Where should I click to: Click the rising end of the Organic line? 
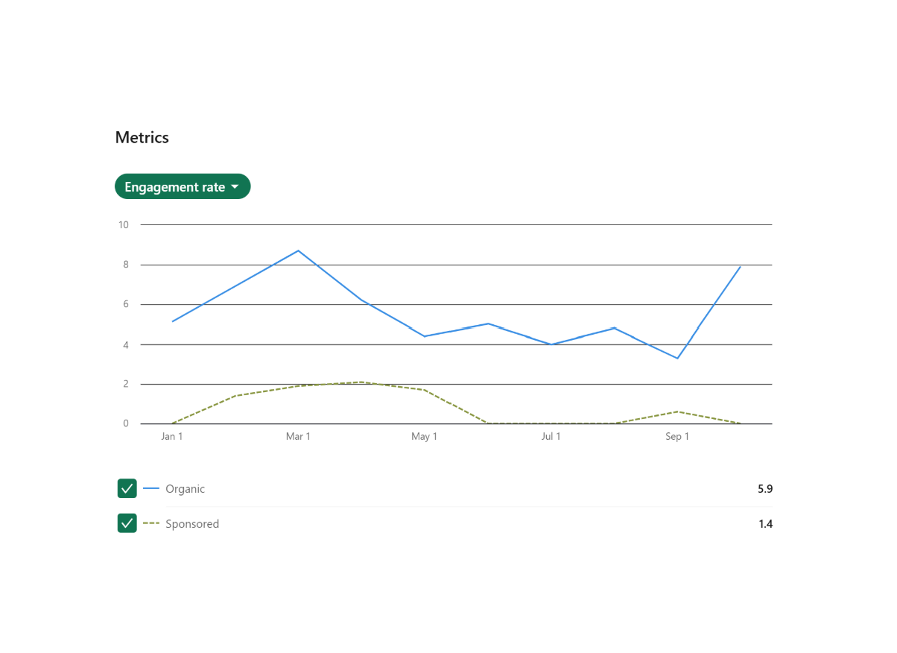coord(740,267)
